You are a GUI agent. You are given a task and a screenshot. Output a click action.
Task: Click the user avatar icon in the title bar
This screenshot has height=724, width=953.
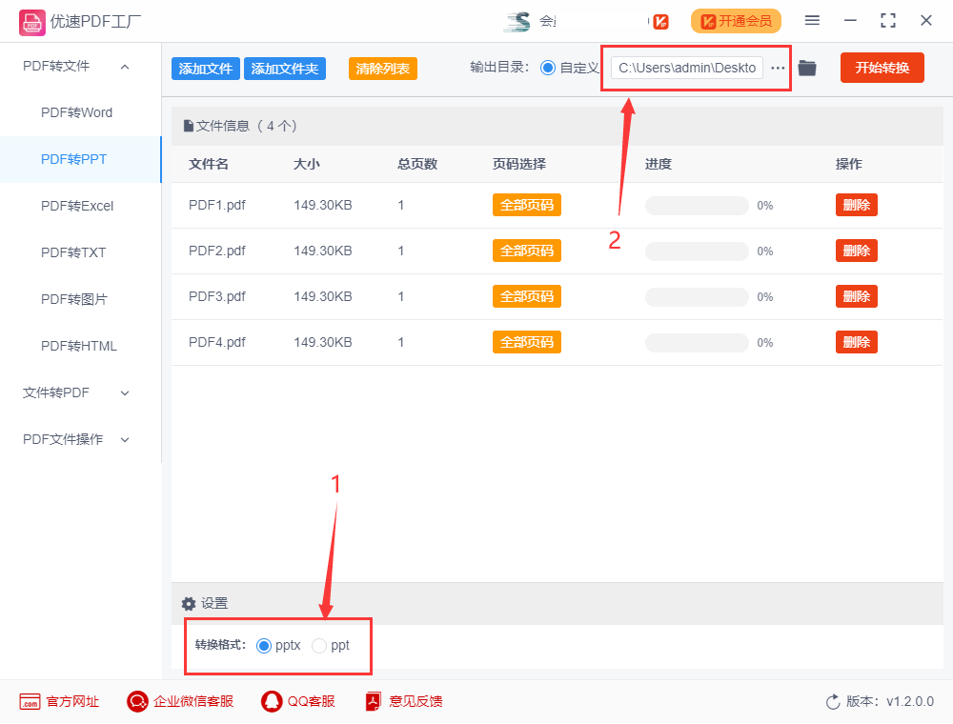click(517, 21)
